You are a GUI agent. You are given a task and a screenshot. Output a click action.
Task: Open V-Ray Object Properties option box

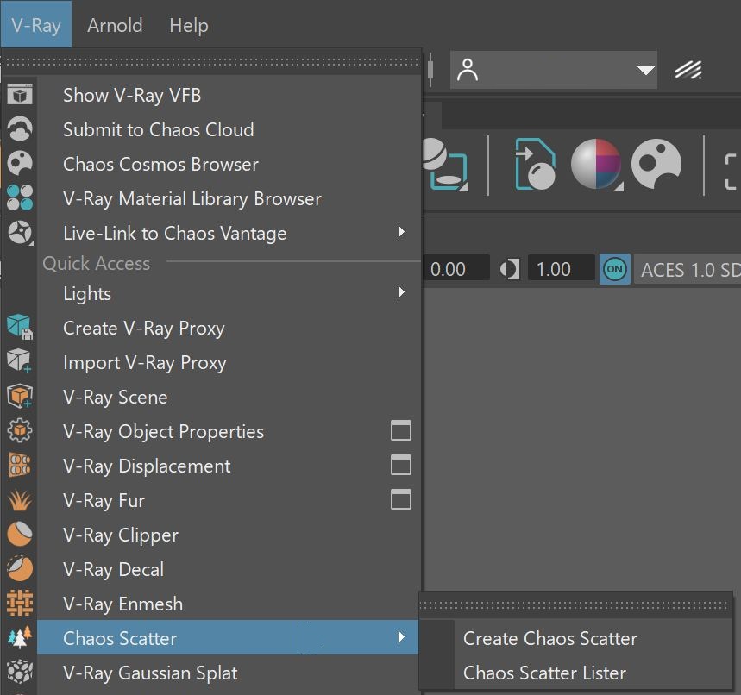401,430
